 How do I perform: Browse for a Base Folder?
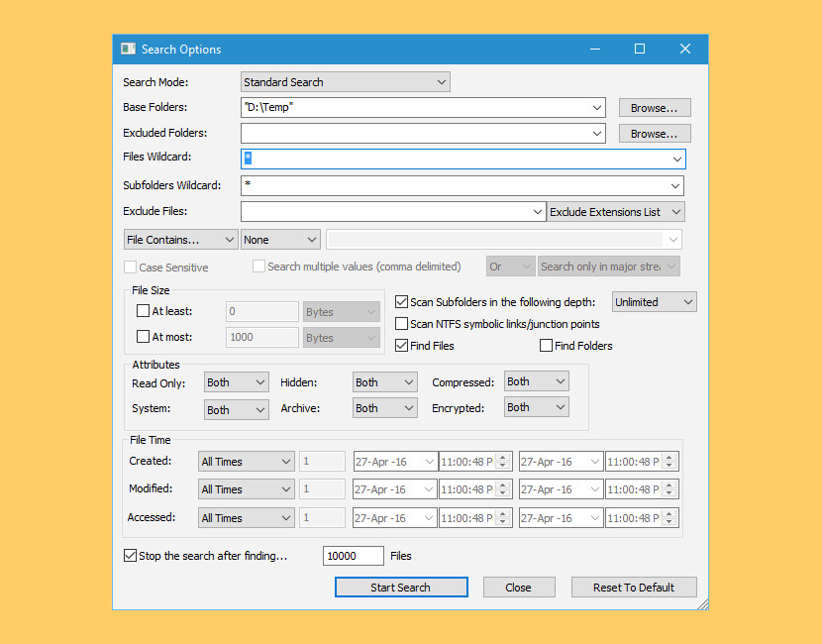(655, 107)
